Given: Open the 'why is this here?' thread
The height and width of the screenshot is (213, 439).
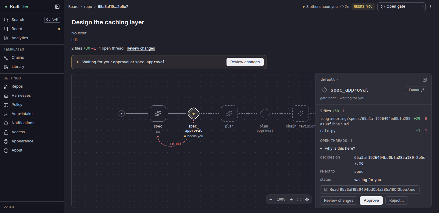Looking at the screenshot, I should point(340,148).
